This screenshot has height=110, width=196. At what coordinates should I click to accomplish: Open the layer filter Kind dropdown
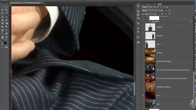coord(147,7)
